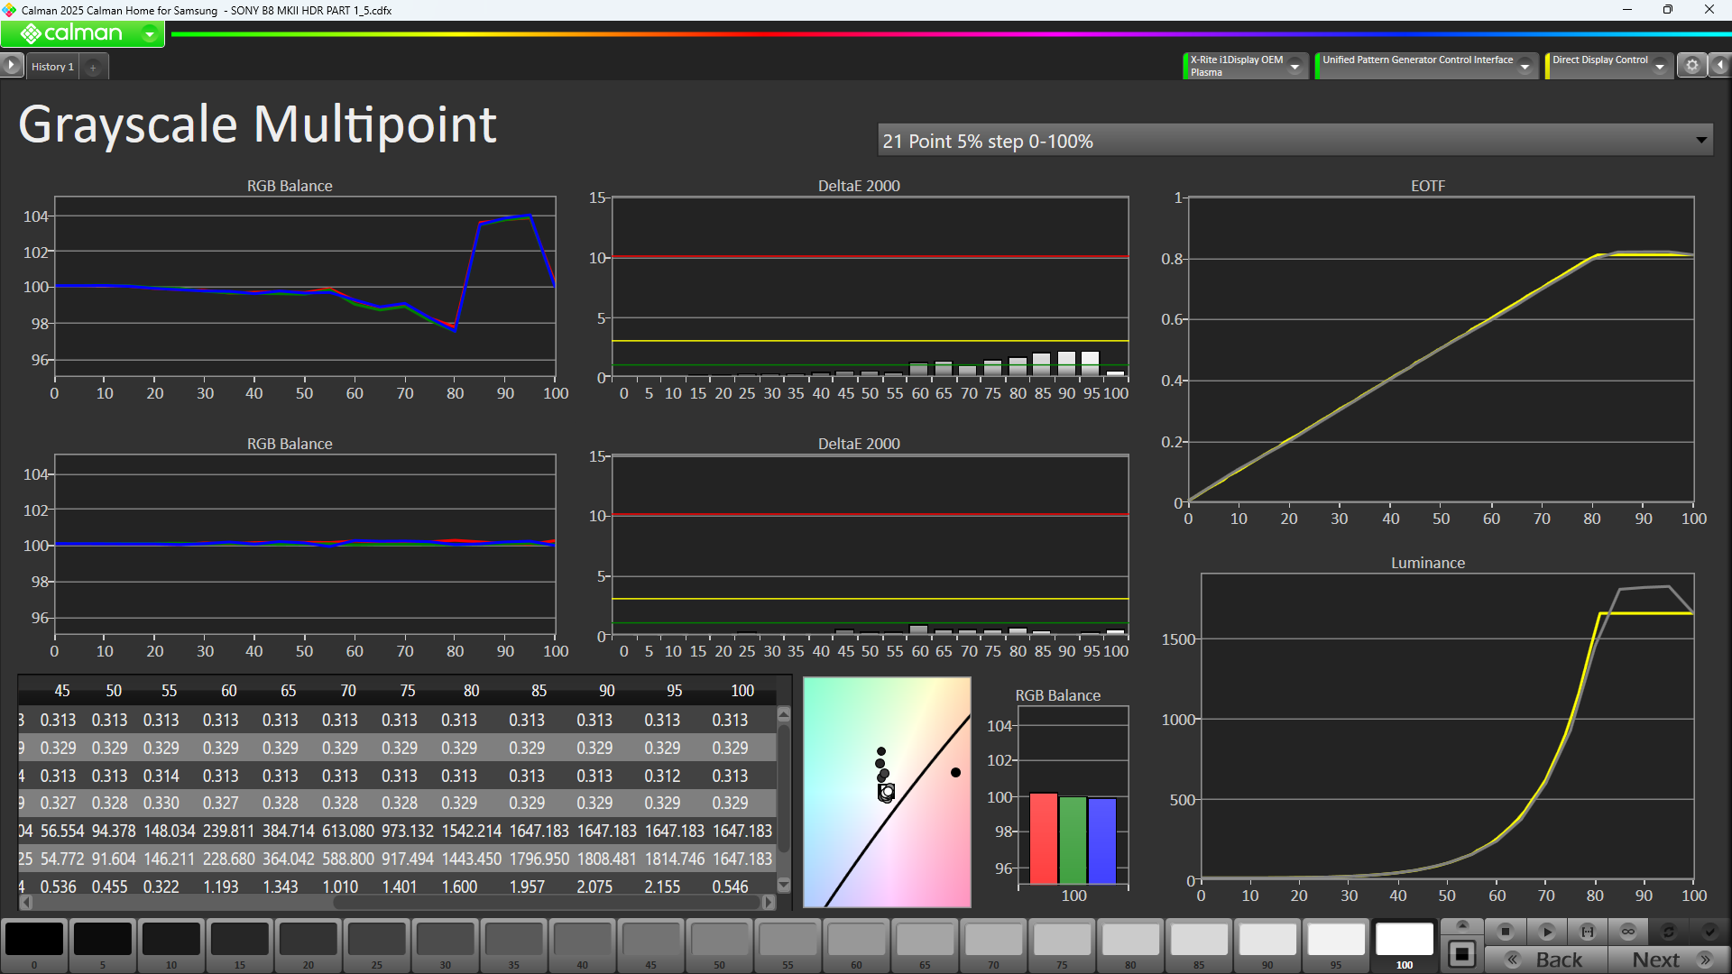Viewport: 1732px width, 974px height.
Task: Click the checkmark icon
Action: (1709, 932)
